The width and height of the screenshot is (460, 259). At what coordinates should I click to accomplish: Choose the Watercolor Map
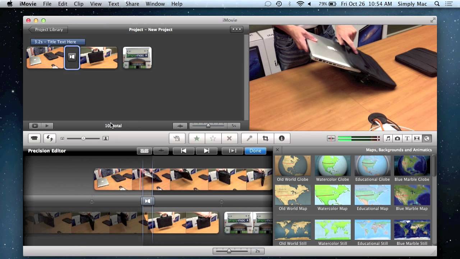pyautogui.click(x=332, y=195)
